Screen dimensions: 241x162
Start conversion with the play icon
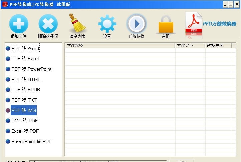click(x=137, y=24)
